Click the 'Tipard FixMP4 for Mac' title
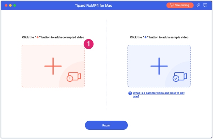213x139 pixels. point(93,5)
